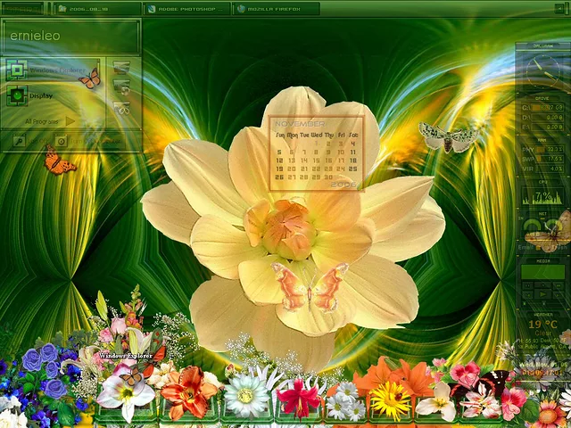The image size is (571, 428).
Task: Click the Turn Off power icon
Action: pos(61,141)
